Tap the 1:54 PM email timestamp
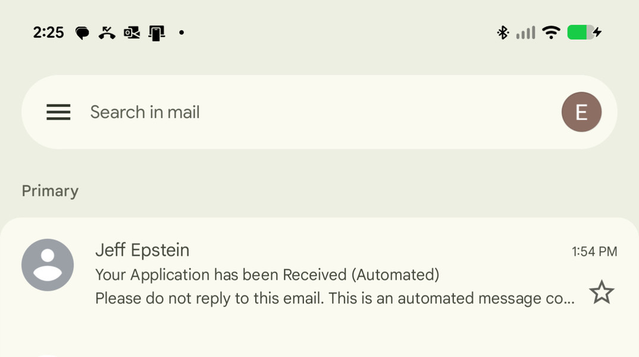The width and height of the screenshot is (639, 357). pyautogui.click(x=594, y=252)
